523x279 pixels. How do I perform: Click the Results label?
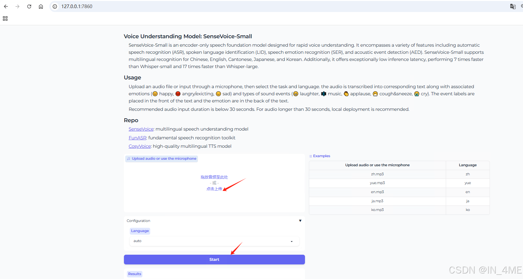tap(135, 274)
